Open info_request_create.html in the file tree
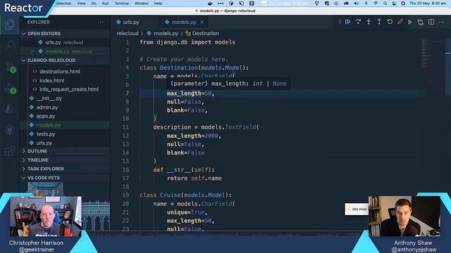 tap(65, 89)
